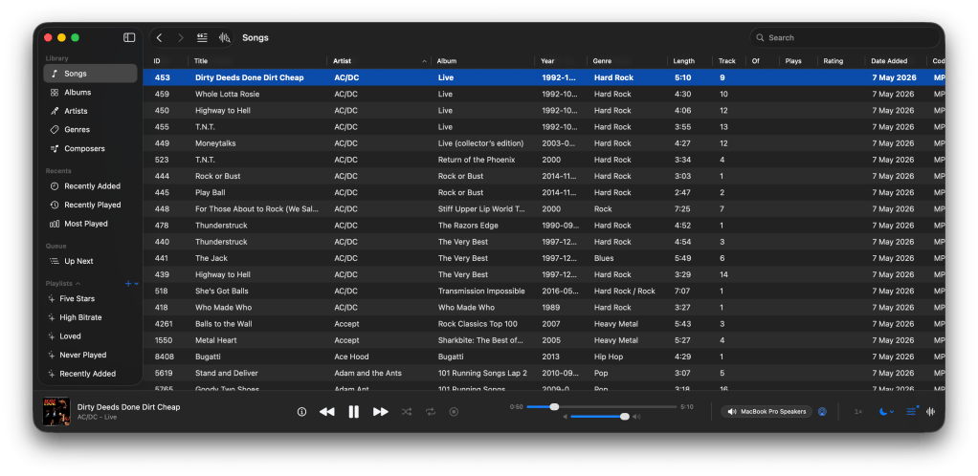Go forward with the right chevron
Screen dimensions: 978x476
click(181, 37)
